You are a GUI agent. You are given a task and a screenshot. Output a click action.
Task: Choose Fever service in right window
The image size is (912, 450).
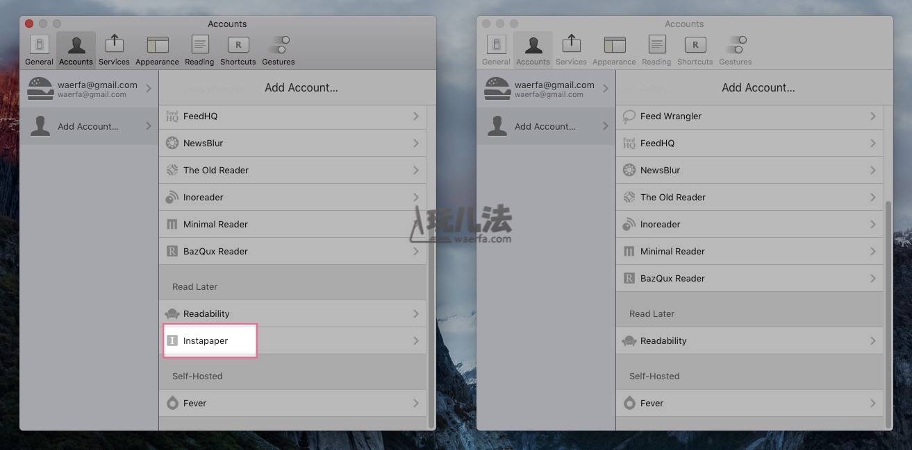click(749, 403)
